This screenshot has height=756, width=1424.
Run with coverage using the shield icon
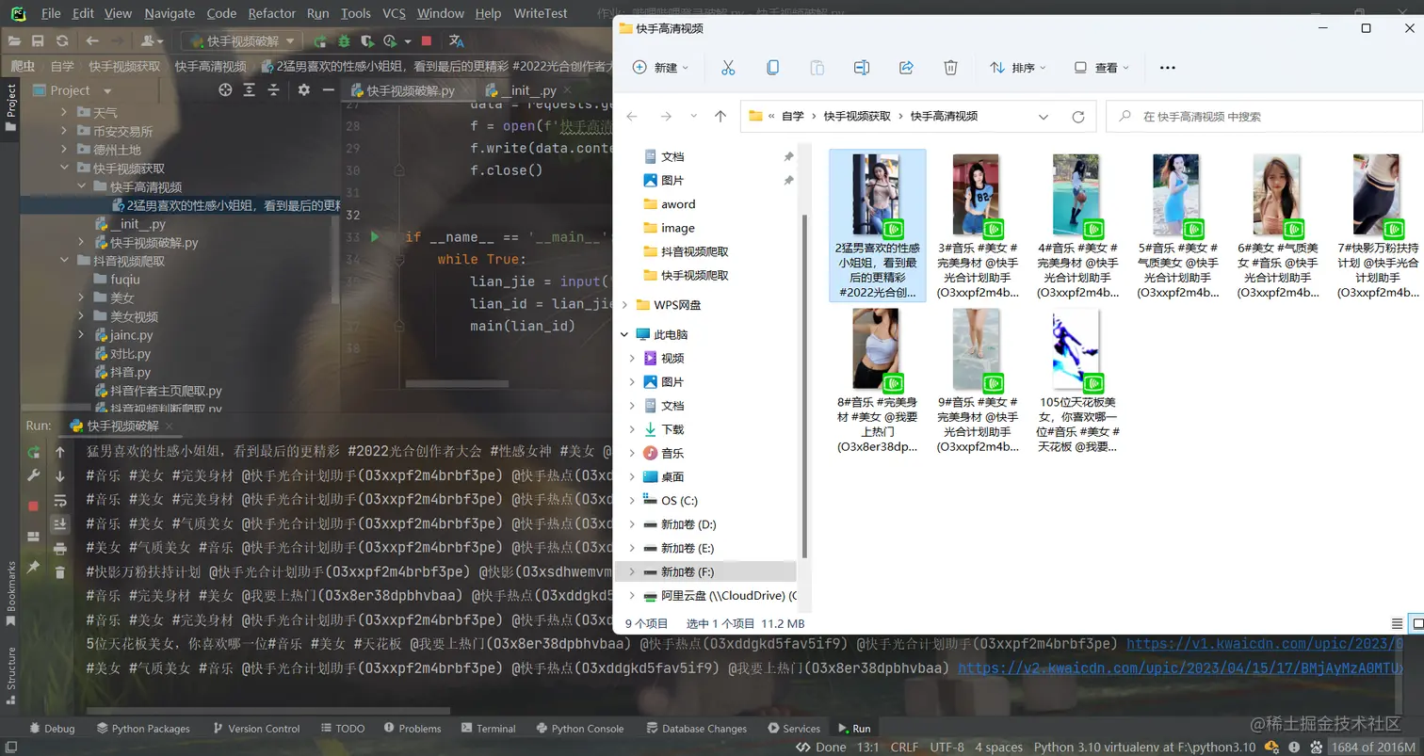point(367,41)
